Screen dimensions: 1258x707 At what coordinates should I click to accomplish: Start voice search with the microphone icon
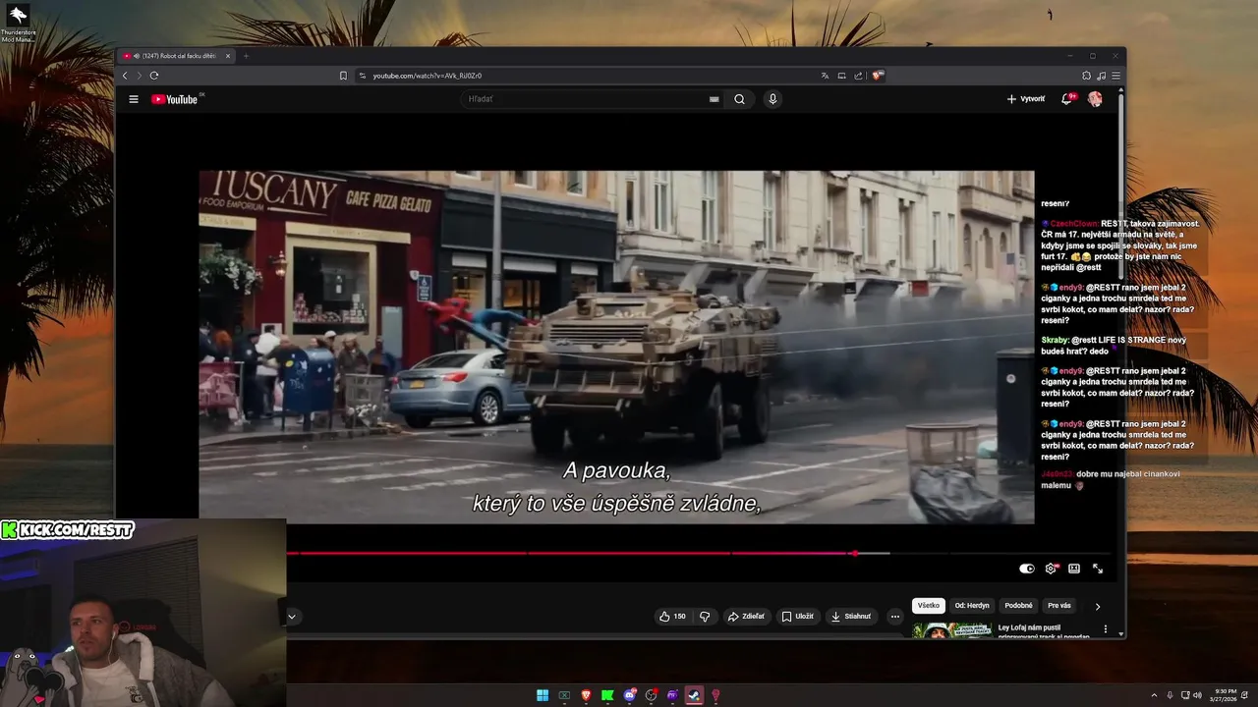(772, 99)
